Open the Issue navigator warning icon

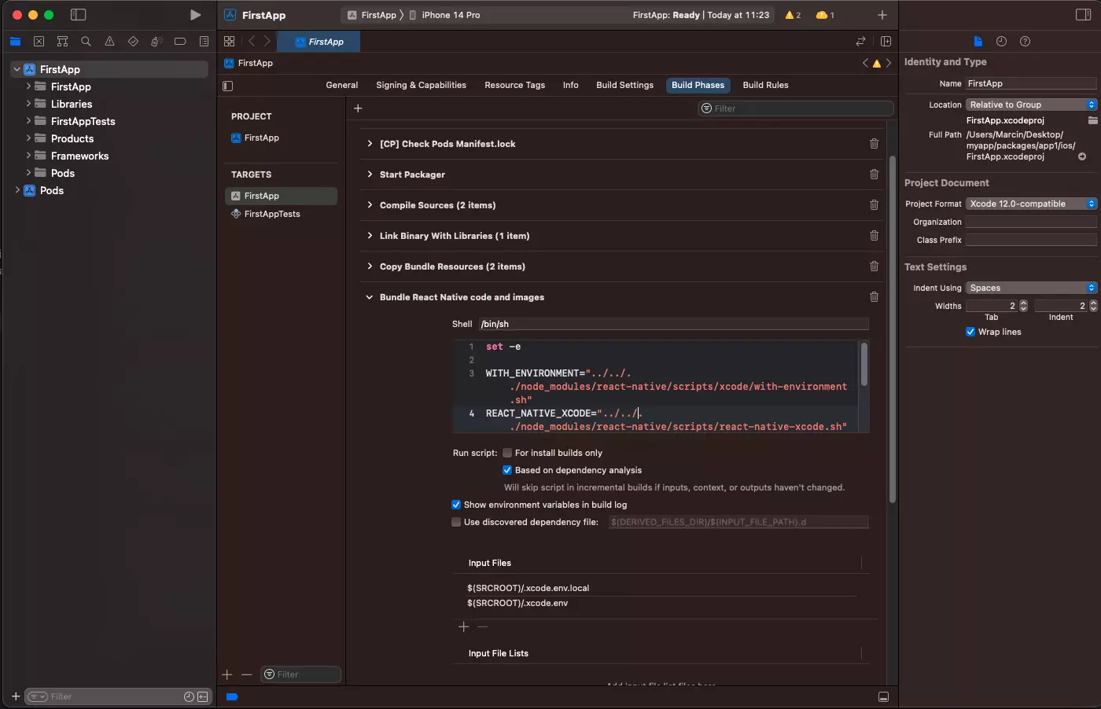109,42
